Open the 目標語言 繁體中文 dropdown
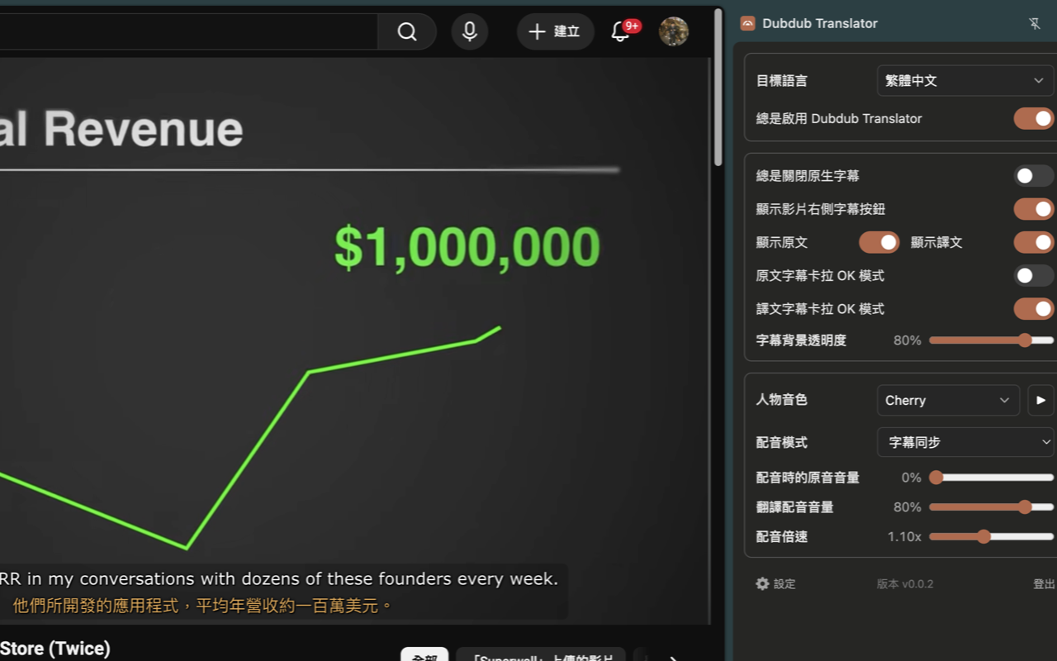 pos(965,81)
